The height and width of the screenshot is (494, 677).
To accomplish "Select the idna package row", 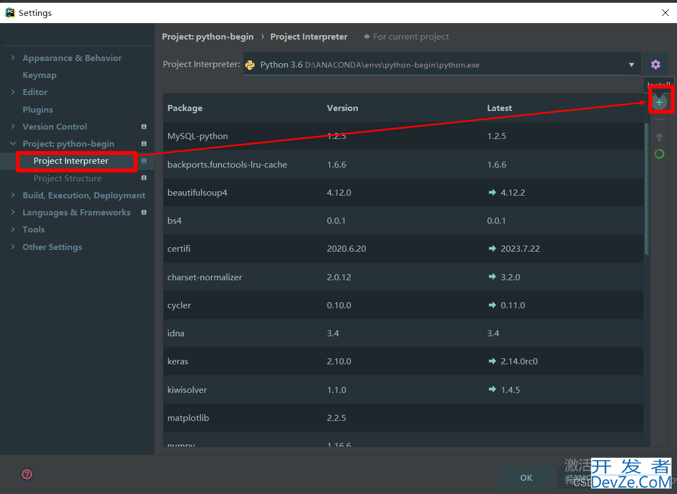I will [403, 334].
